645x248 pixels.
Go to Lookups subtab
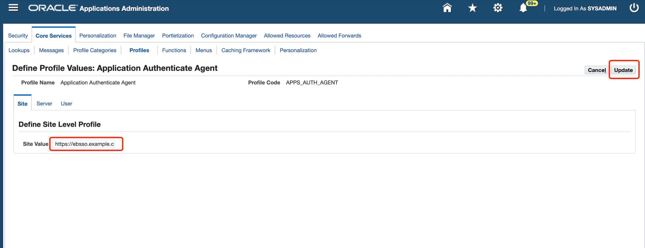click(x=19, y=50)
